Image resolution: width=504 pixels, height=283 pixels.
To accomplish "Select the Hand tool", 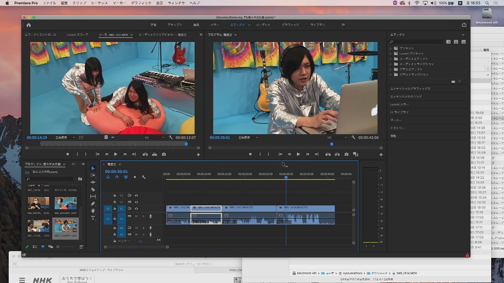I will click(x=93, y=211).
